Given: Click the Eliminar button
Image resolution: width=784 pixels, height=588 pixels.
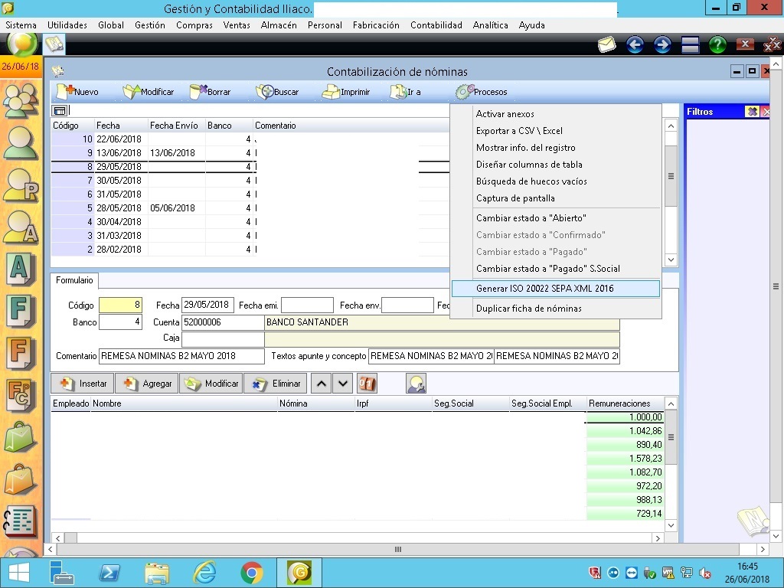Looking at the screenshot, I should click(x=276, y=384).
